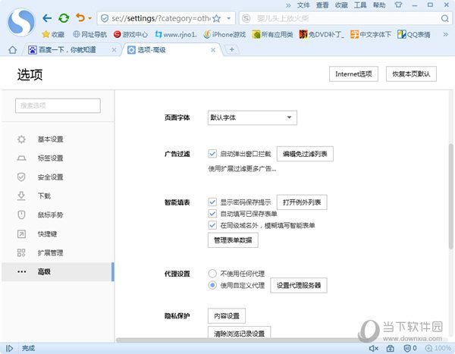Select 高级 in the sidebar
This screenshot has width=455, height=354.
click(57, 272)
